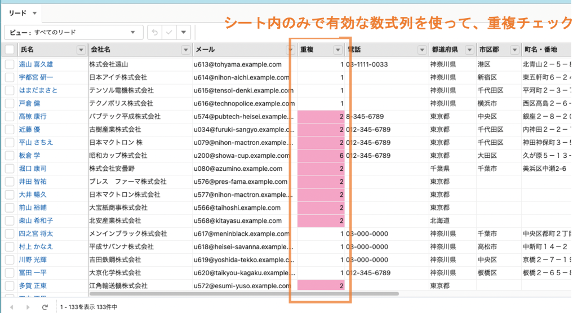Viewport: 577px width, 313px height.
Task: Go to previous page with left arrow
Action: pyautogui.click(x=12, y=307)
